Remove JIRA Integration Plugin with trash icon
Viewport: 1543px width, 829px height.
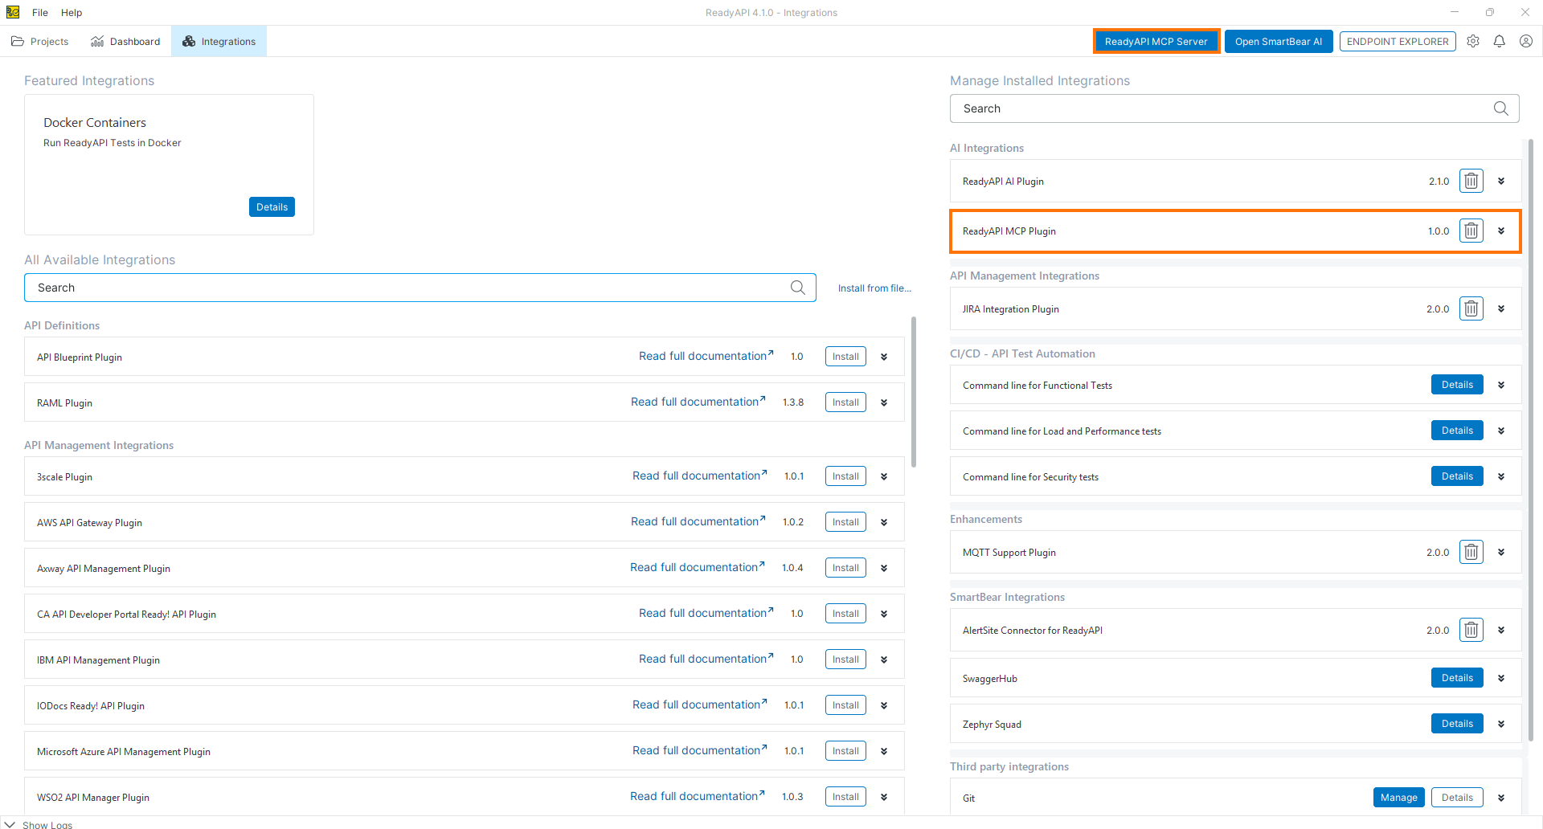click(x=1471, y=308)
